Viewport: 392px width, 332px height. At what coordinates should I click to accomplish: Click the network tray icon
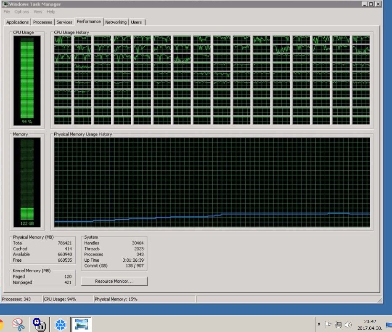pyautogui.click(x=338, y=325)
